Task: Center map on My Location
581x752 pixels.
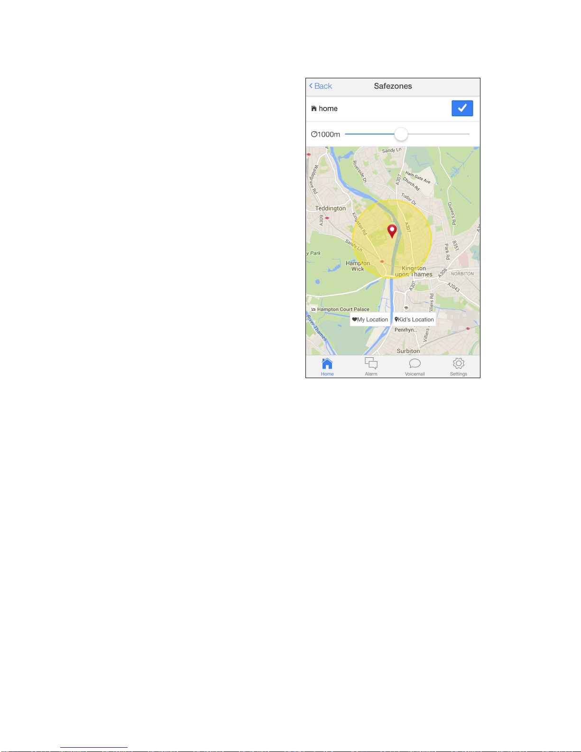Action: click(370, 319)
